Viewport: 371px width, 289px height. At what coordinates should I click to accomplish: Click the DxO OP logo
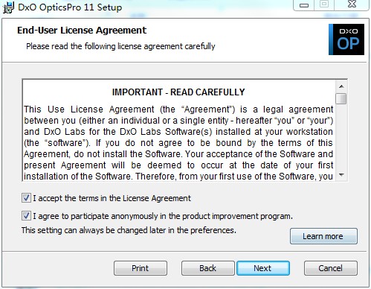[346, 39]
